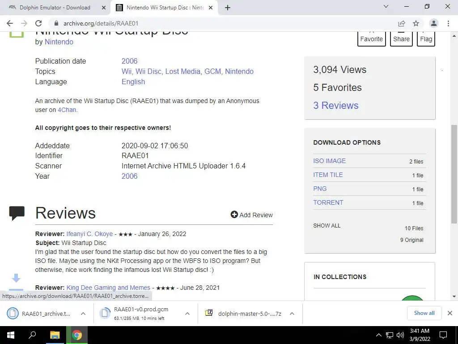Viewport: 458px width, 344px height.
Task: Click RAAE01-v0.prod.gcm download in progress
Action: coord(137,314)
